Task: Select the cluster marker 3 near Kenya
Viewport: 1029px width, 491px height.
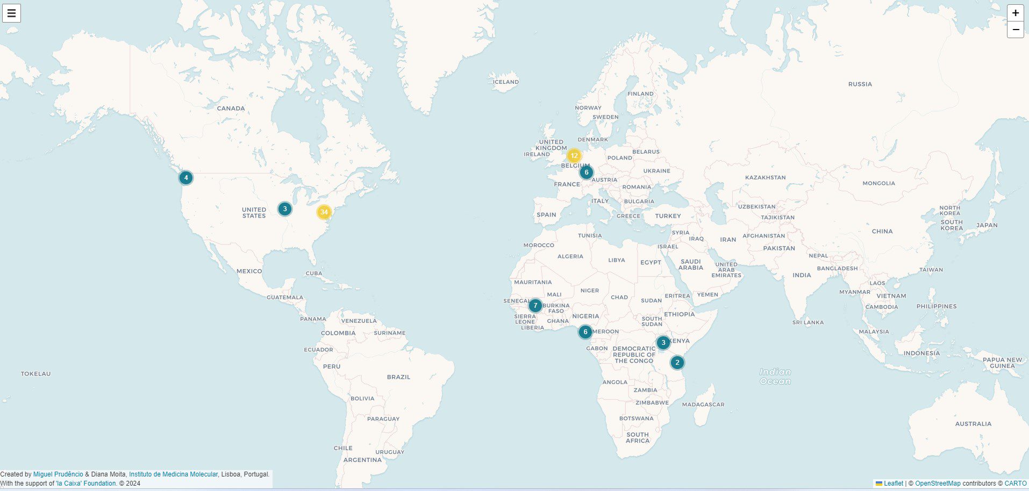Action: (663, 343)
